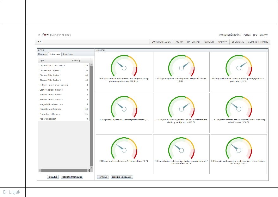The image size is (278, 197).
Task: Click the Opis column header
Action: pyautogui.click(x=42, y=61)
